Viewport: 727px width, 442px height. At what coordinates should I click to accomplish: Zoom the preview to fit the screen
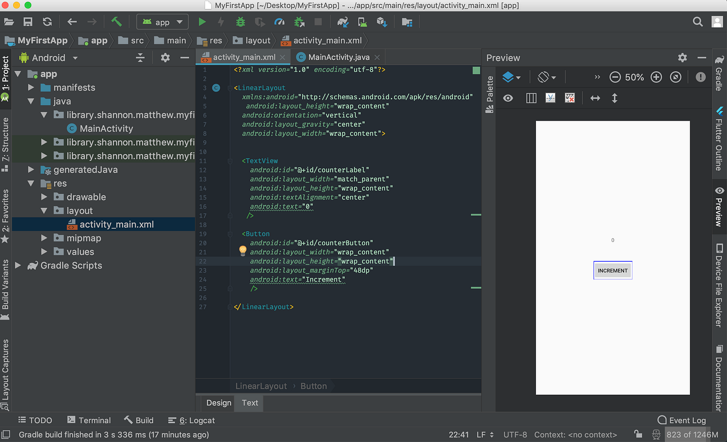675,77
